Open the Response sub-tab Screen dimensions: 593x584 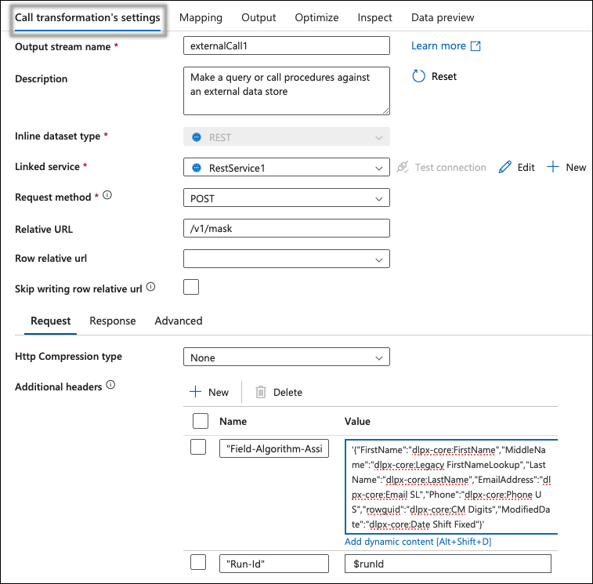click(x=113, y=321)
